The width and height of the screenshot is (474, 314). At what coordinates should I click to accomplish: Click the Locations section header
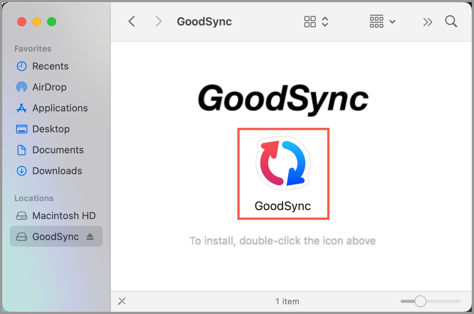34,198
